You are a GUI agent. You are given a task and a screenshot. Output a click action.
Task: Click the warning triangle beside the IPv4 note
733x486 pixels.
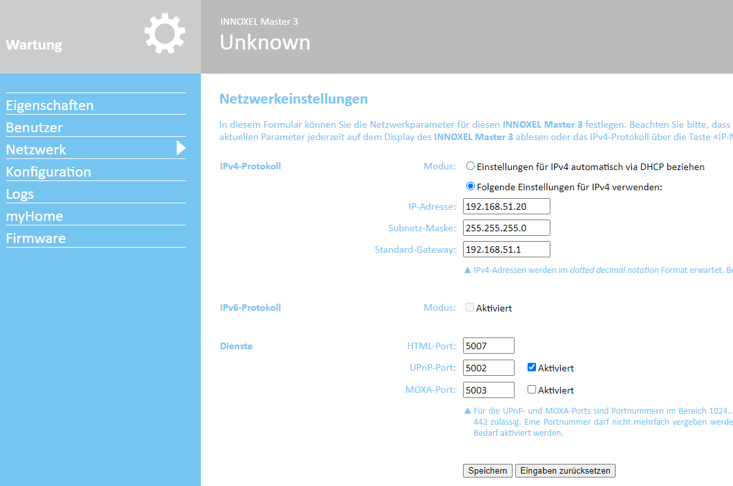(x=468, y=270)
